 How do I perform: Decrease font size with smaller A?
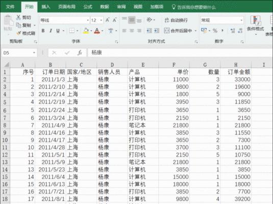[114, 20]
